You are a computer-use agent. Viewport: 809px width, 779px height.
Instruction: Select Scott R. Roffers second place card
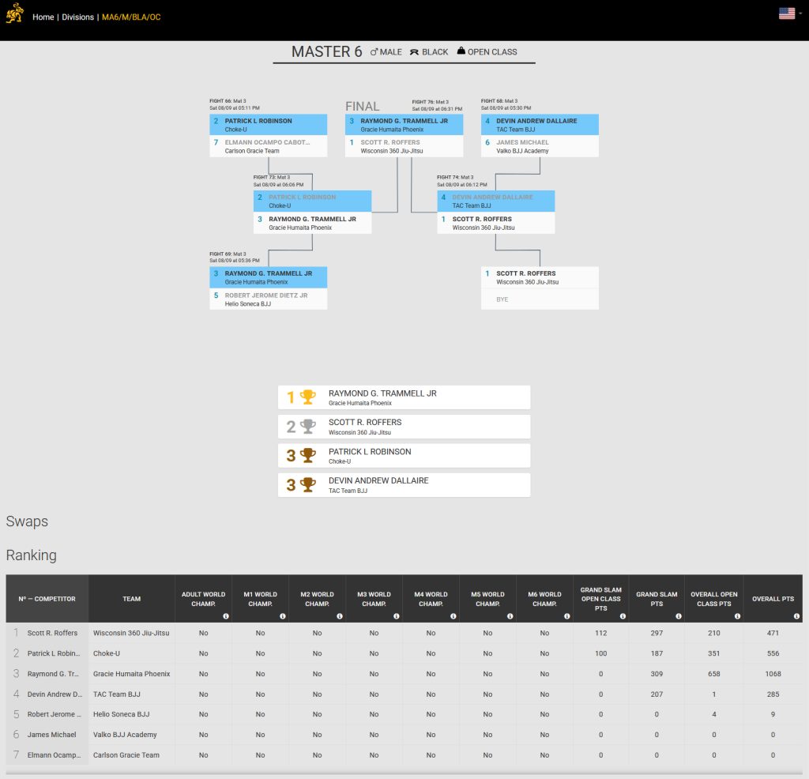pyautogui.click(x=404, y=427)
